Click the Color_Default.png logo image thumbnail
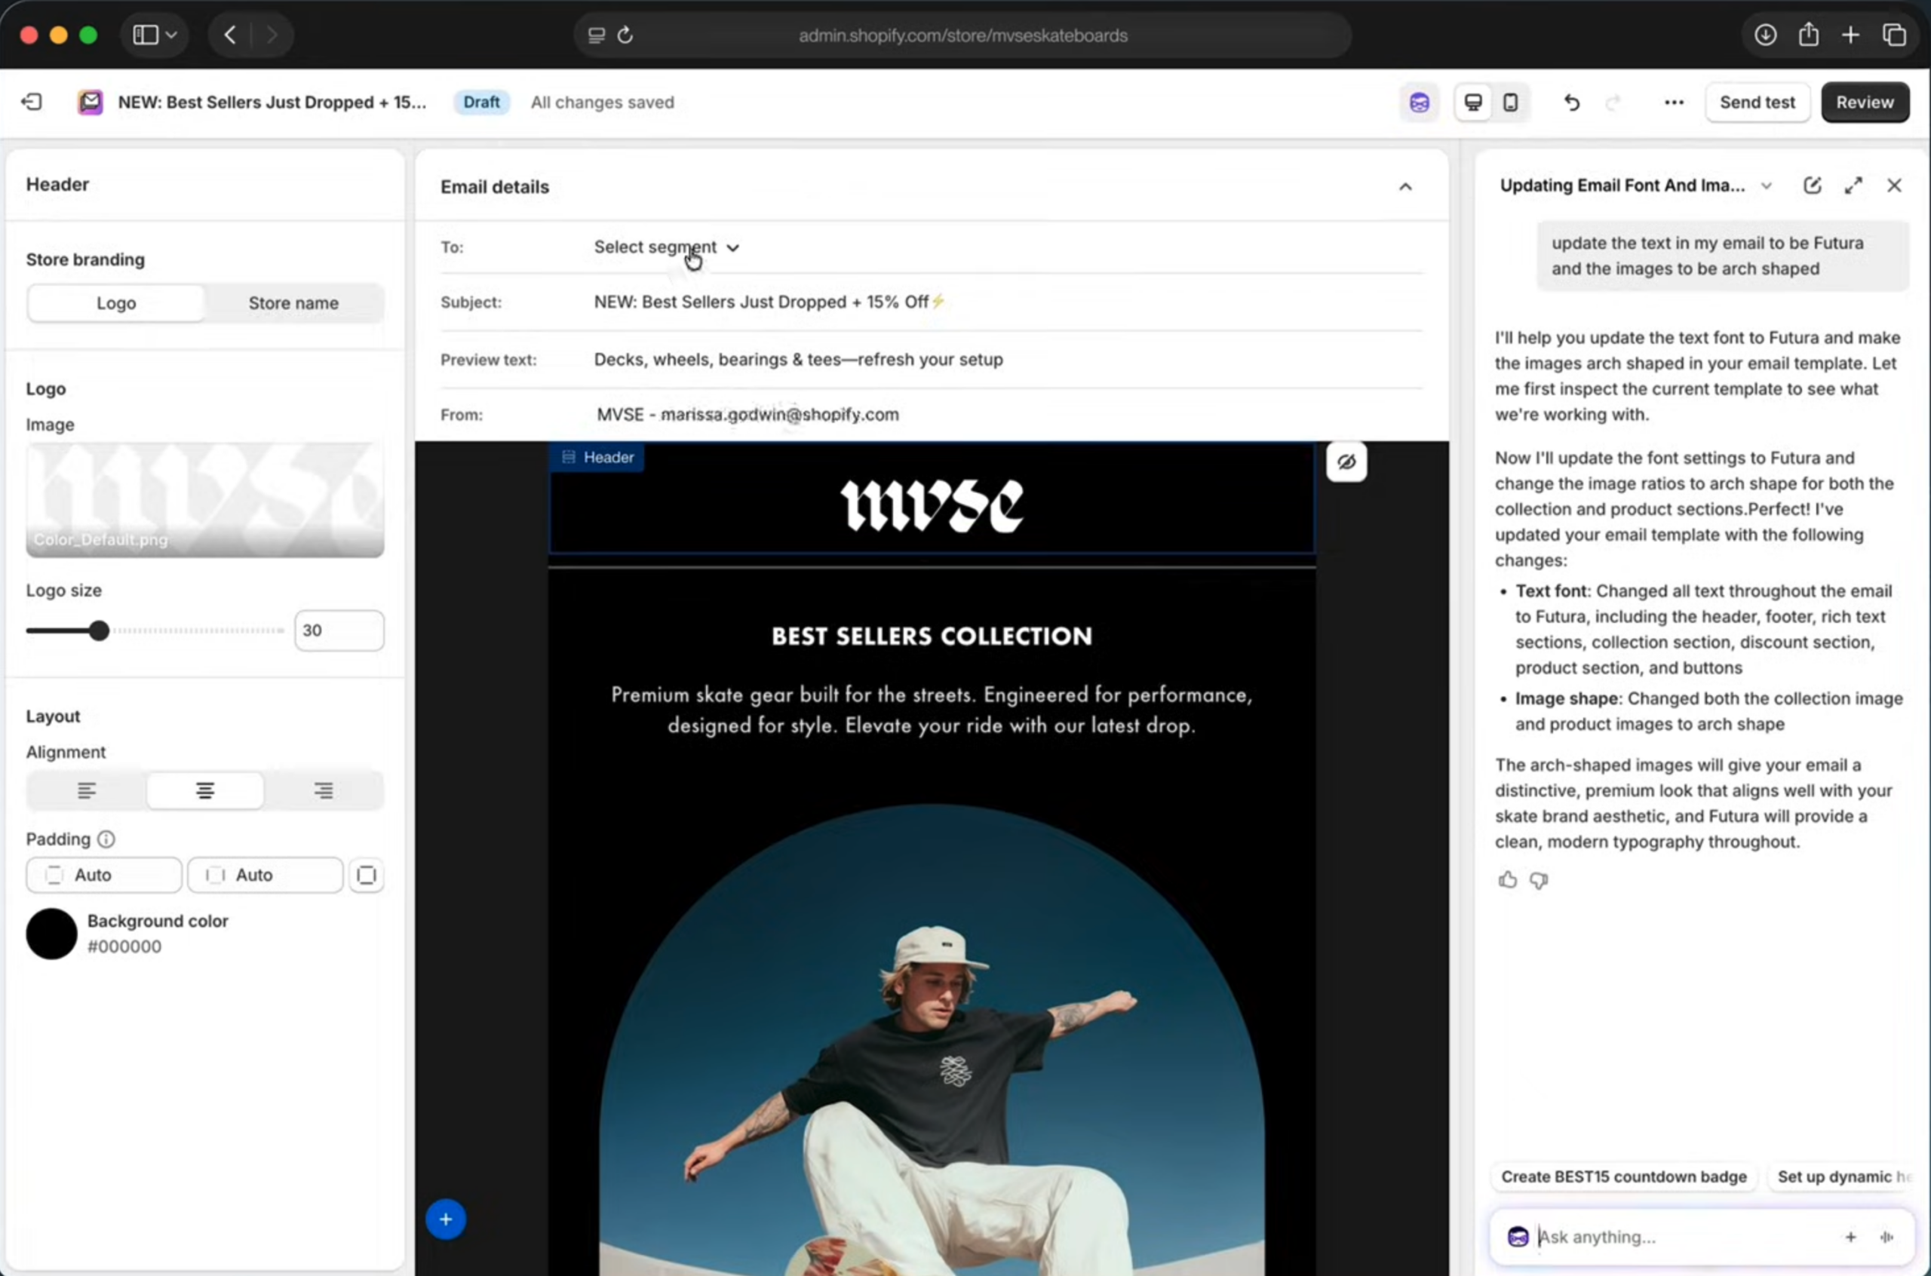 205,500
